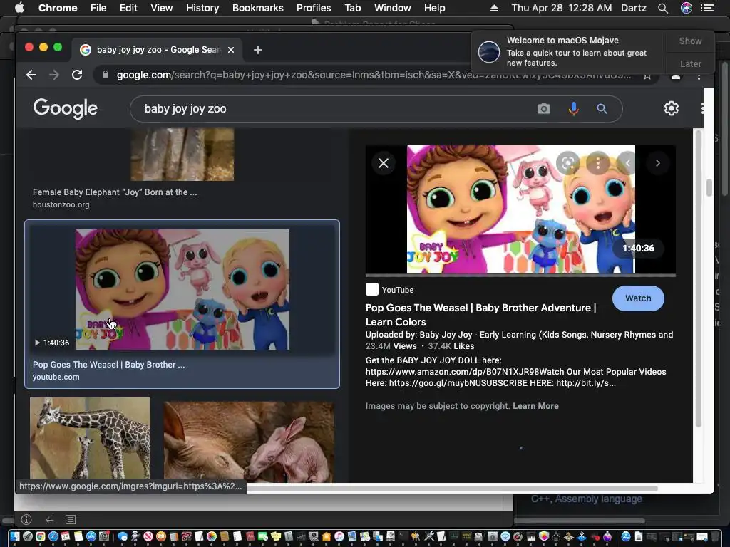
Task: Click the houstonzoo.org source text
Action: tap(61, 204)
